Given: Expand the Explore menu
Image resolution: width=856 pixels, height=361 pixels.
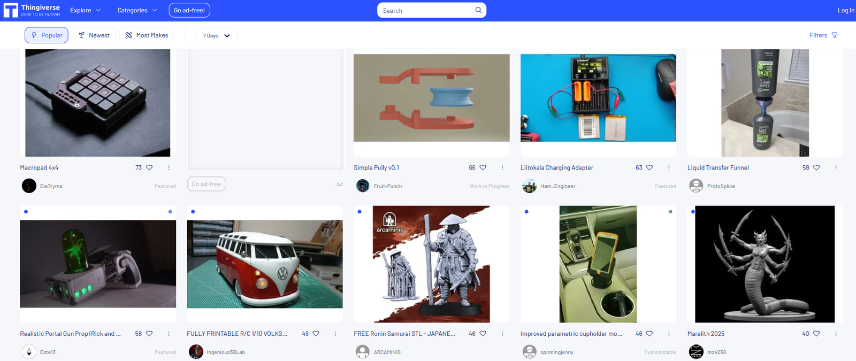Looking at the screenshot, I should (85, 10).
